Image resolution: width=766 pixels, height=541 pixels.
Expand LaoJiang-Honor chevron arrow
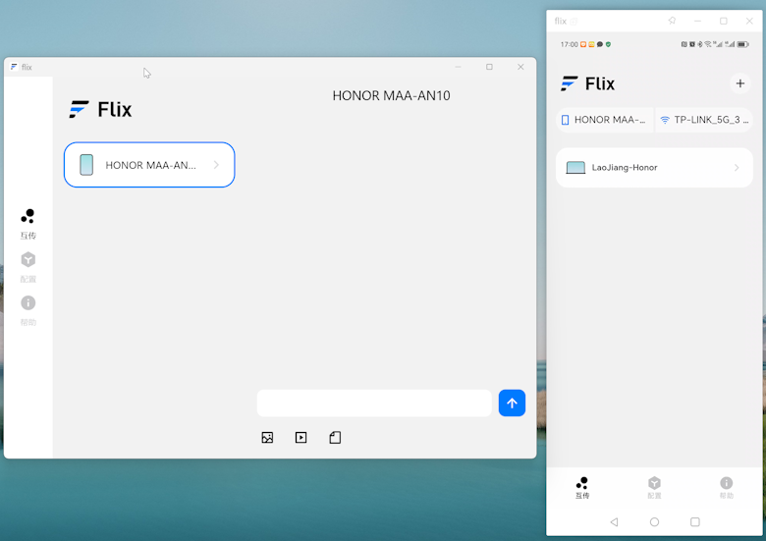pos(737,168)
